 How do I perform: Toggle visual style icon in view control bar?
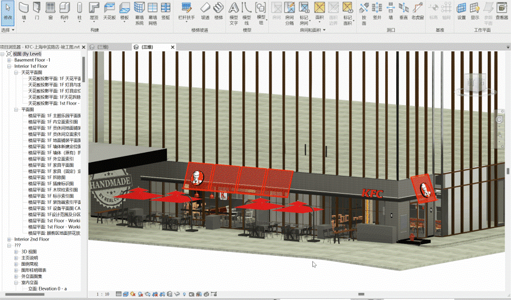[x=126, y=294]
